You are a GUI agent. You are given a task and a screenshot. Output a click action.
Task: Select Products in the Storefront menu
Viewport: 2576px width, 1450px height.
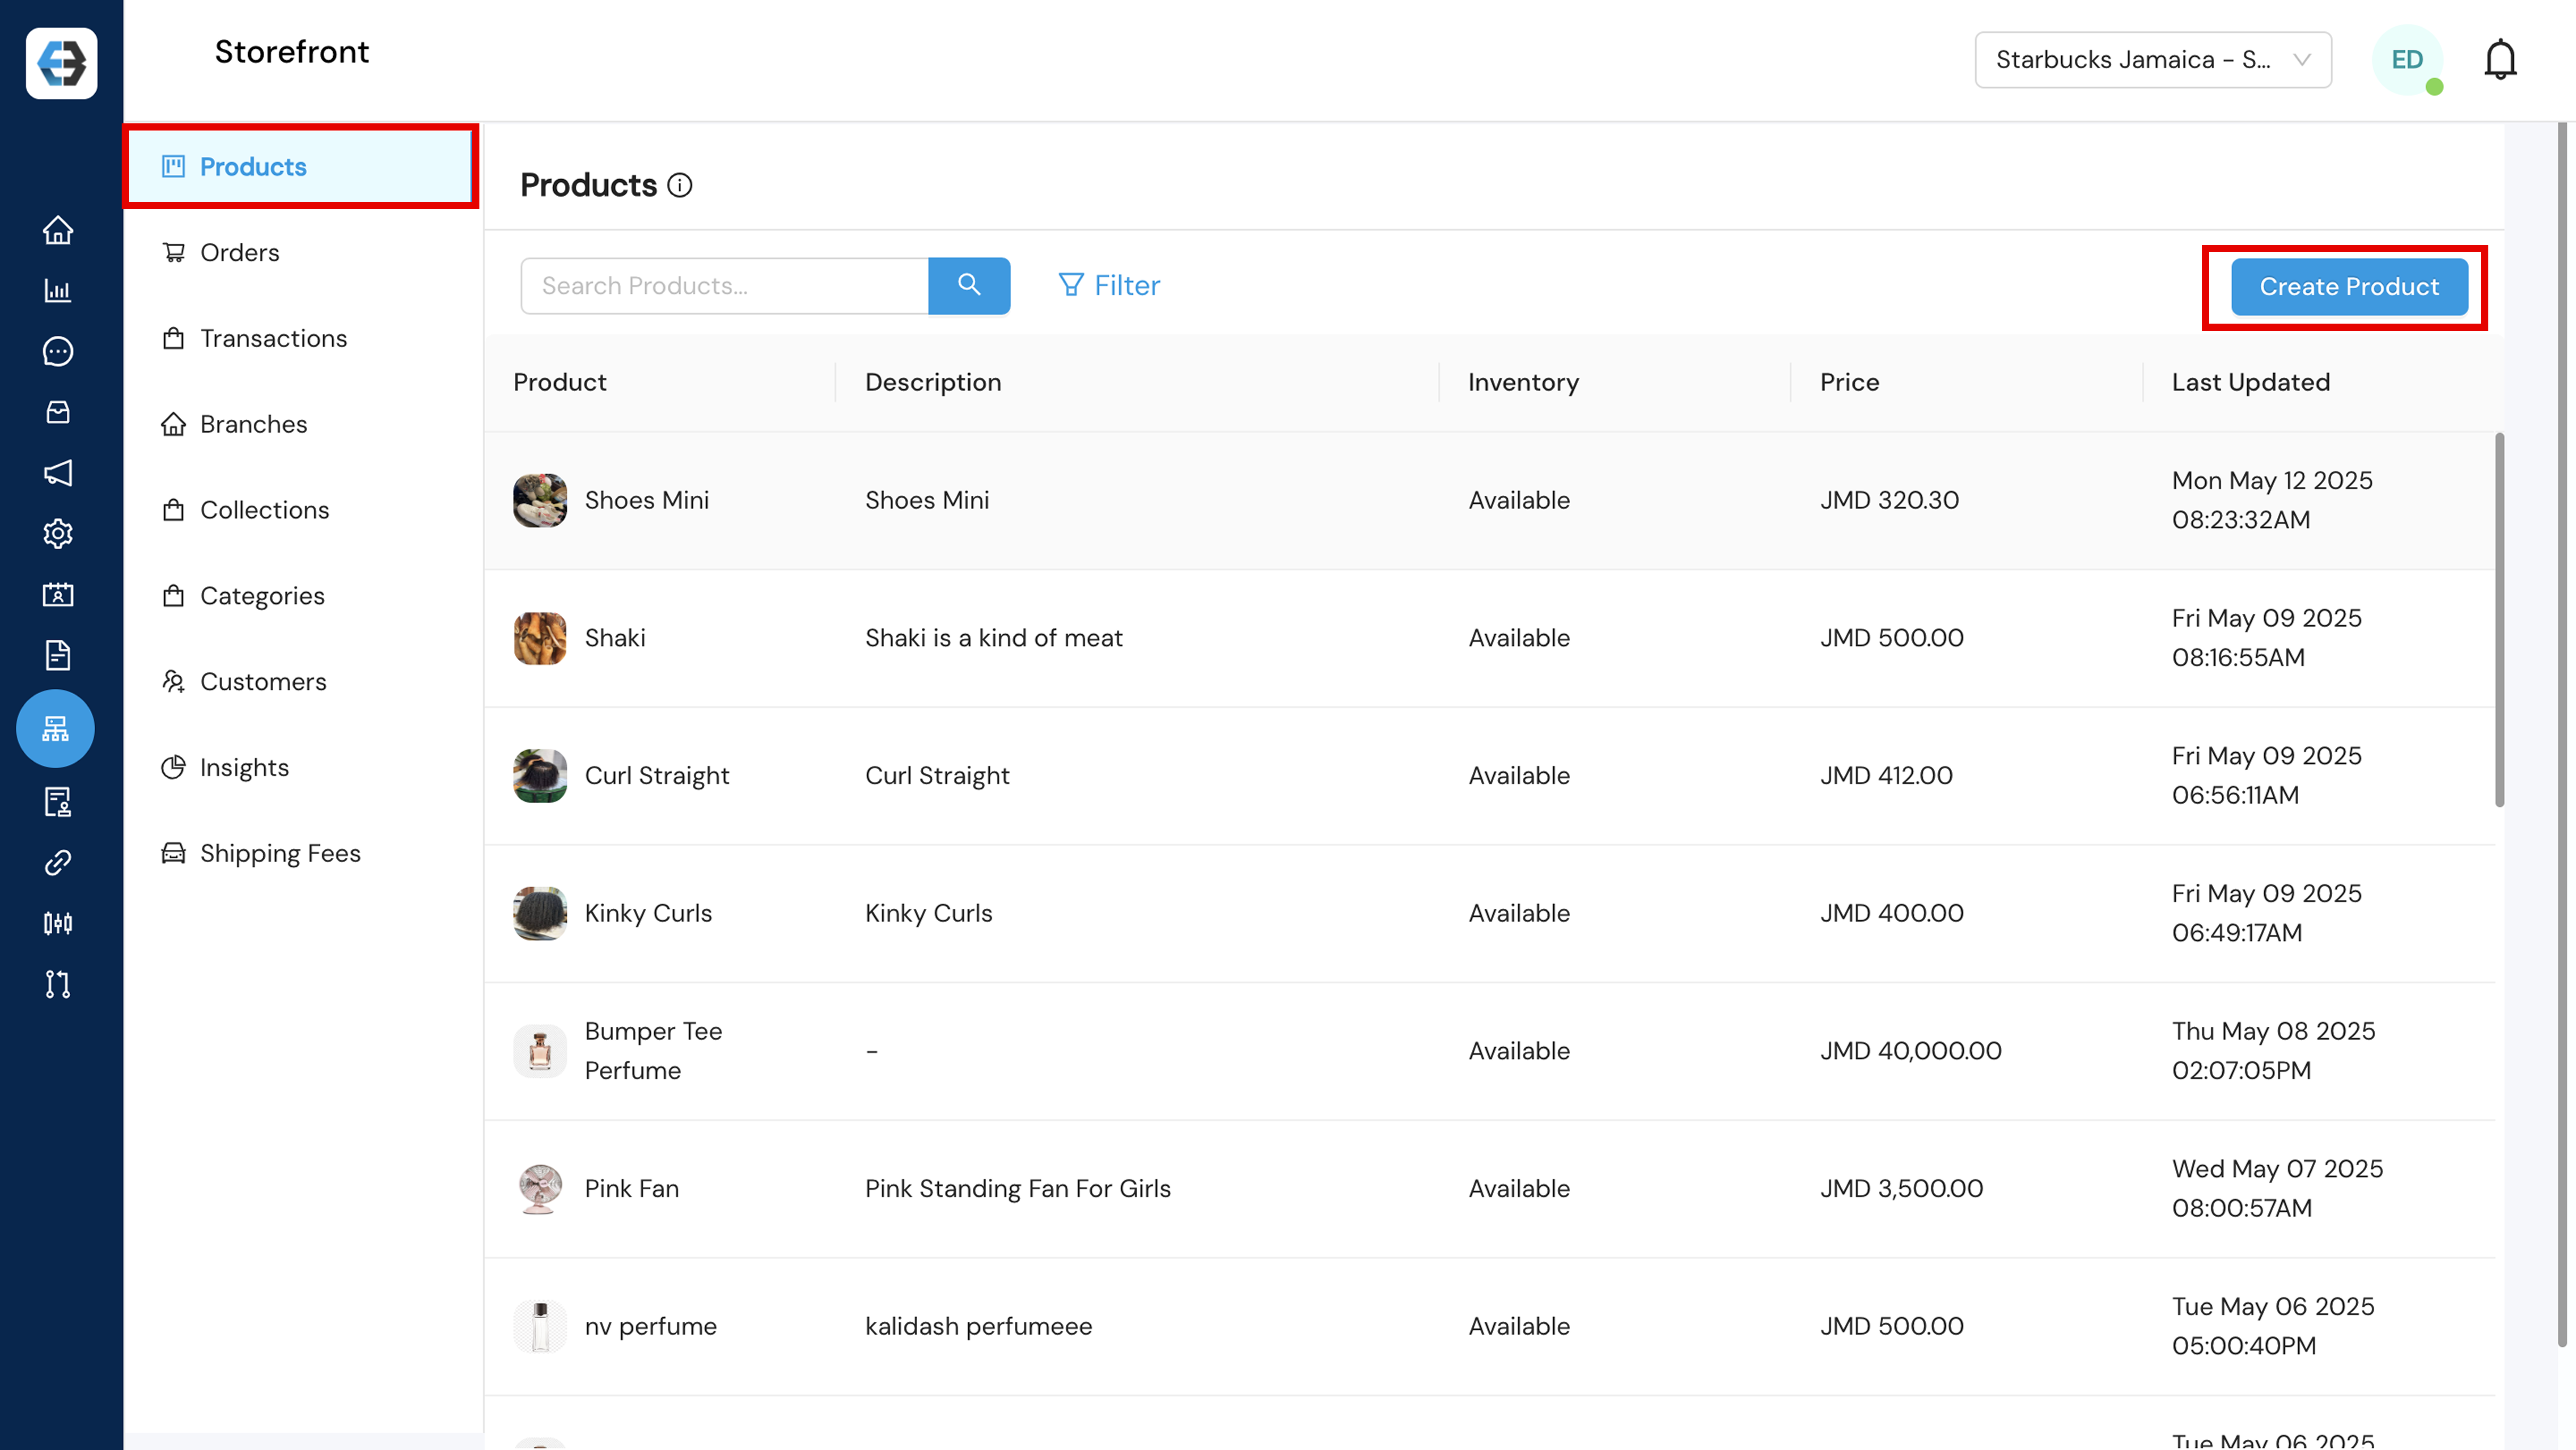click(299, 167)
